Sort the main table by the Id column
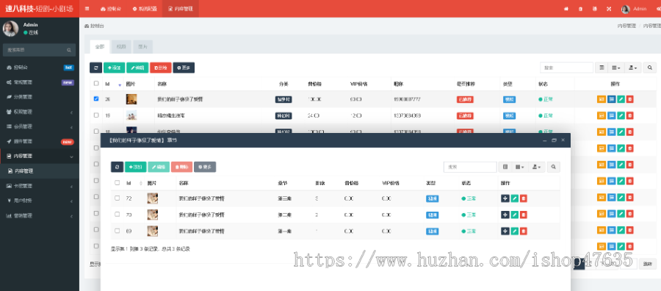Viewport: 661px width, 291px height. tap(113, 84)
